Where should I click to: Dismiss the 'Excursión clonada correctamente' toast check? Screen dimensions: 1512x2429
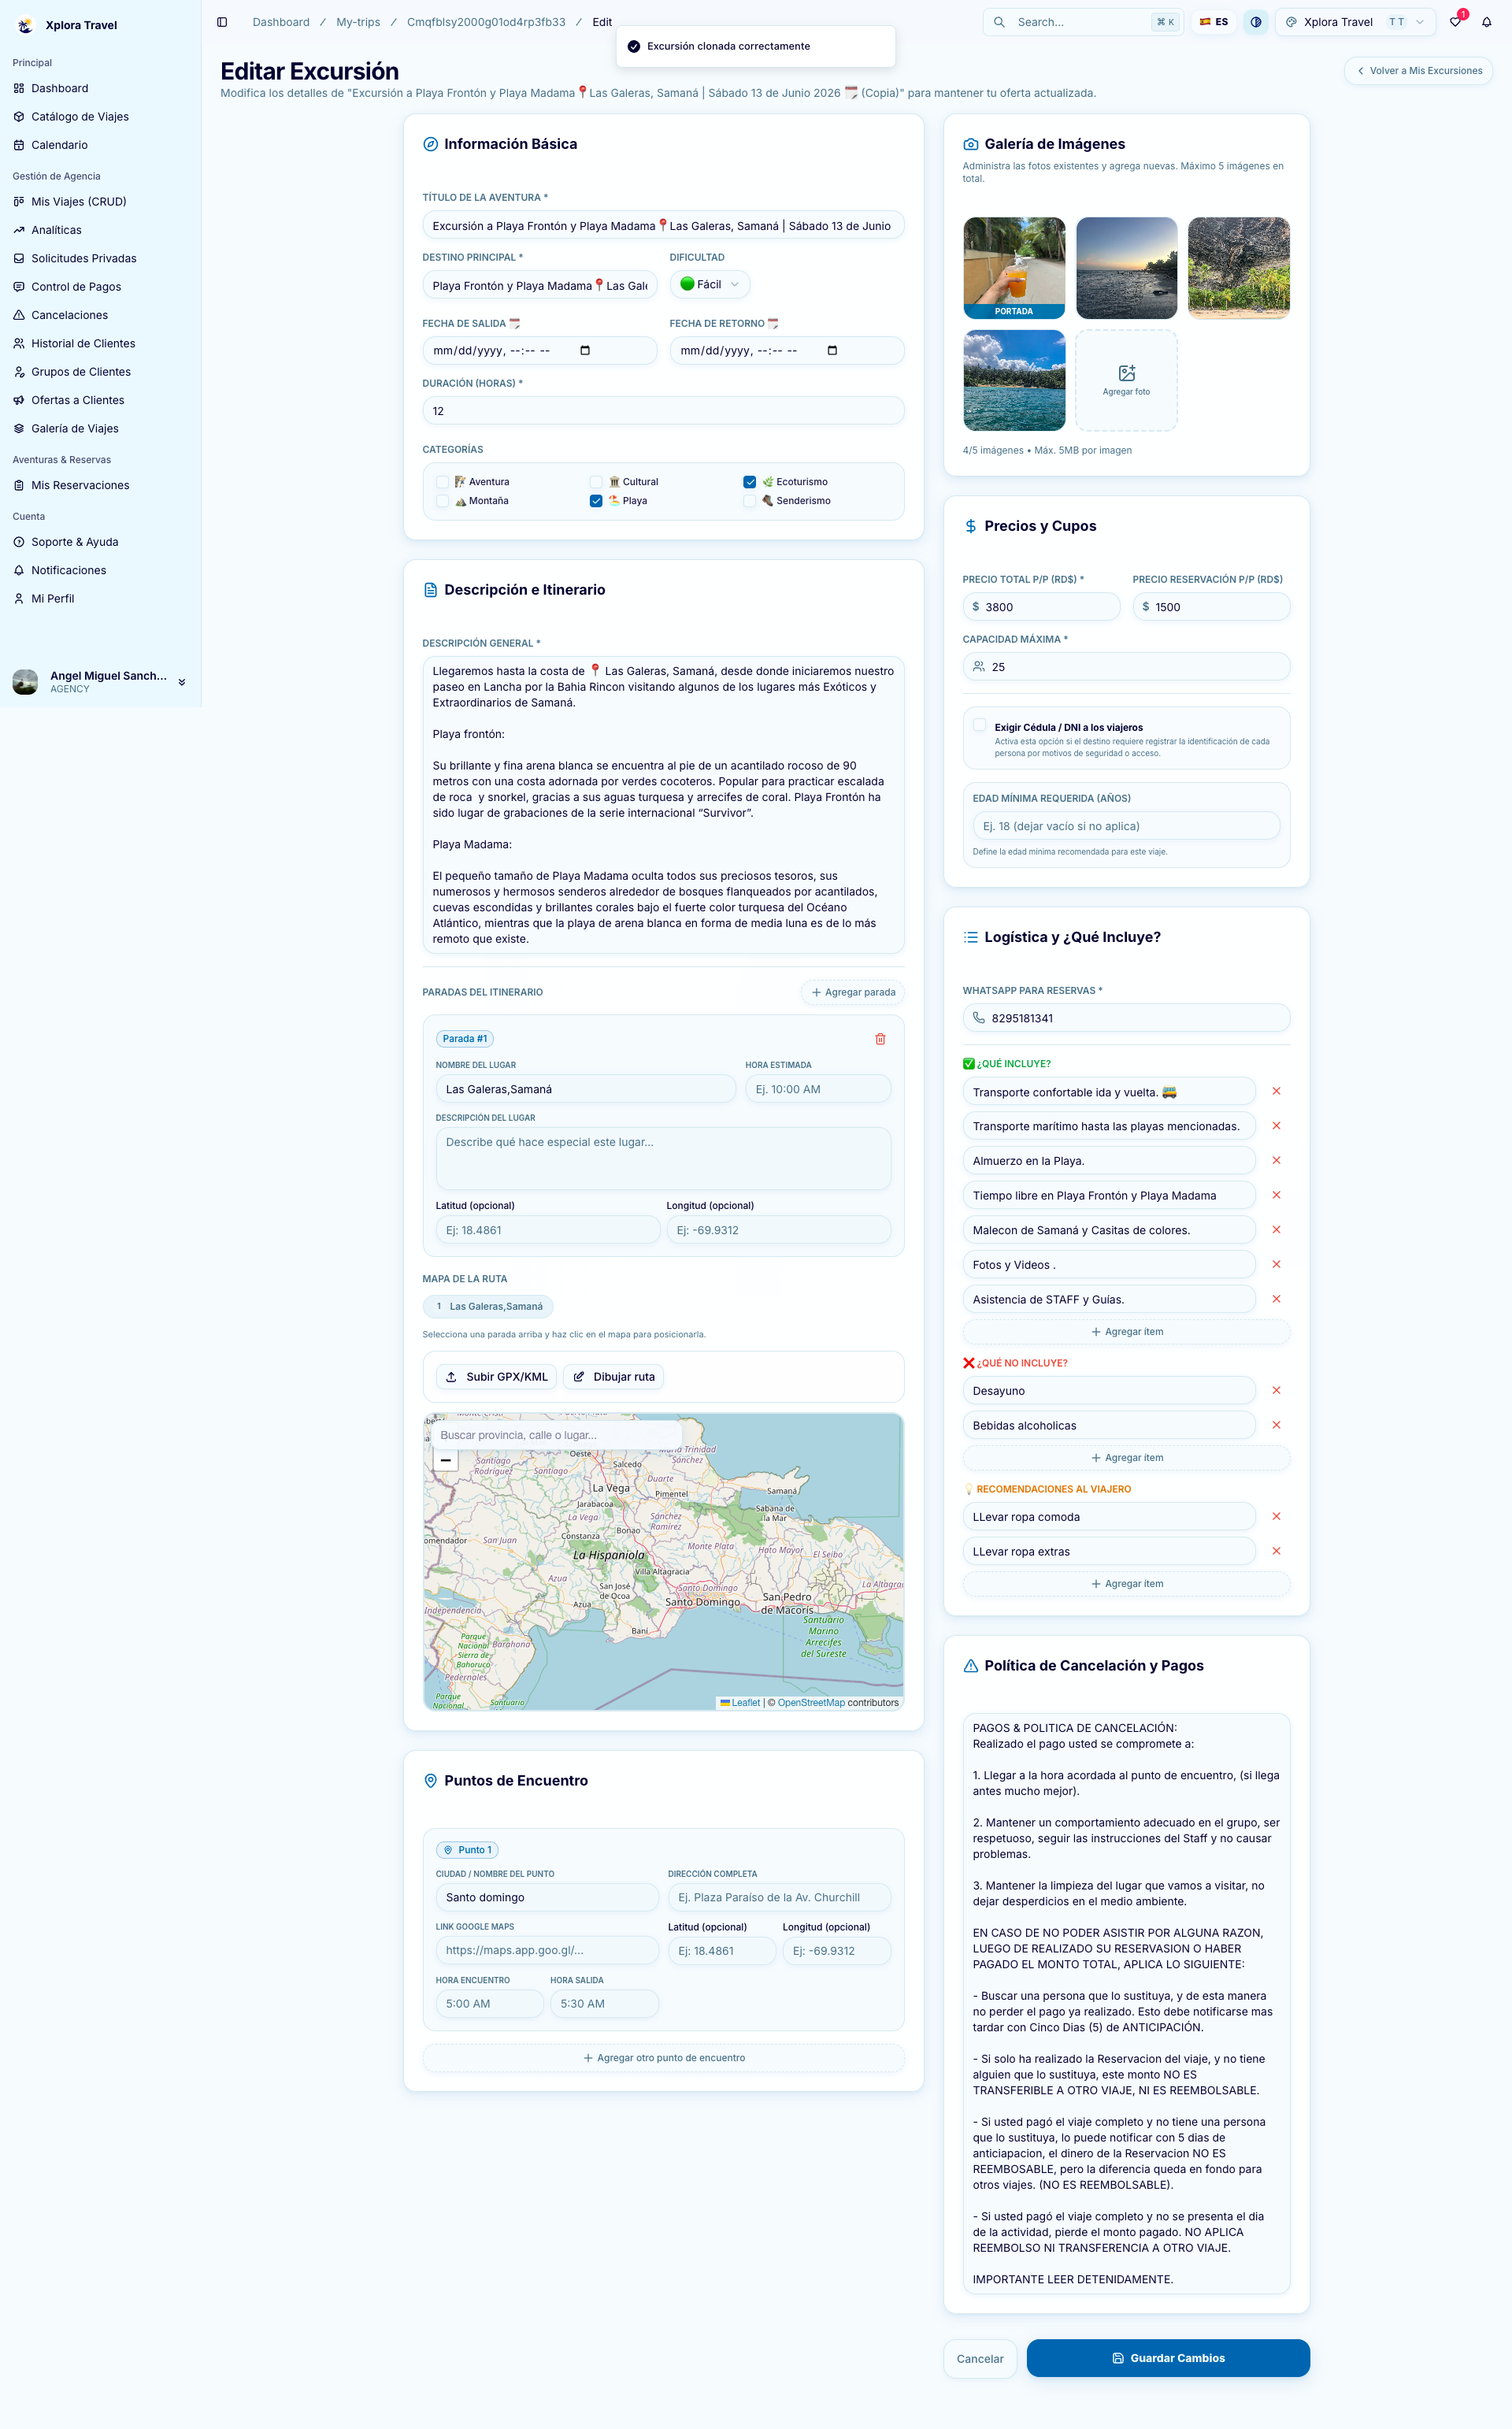[634, 46]
